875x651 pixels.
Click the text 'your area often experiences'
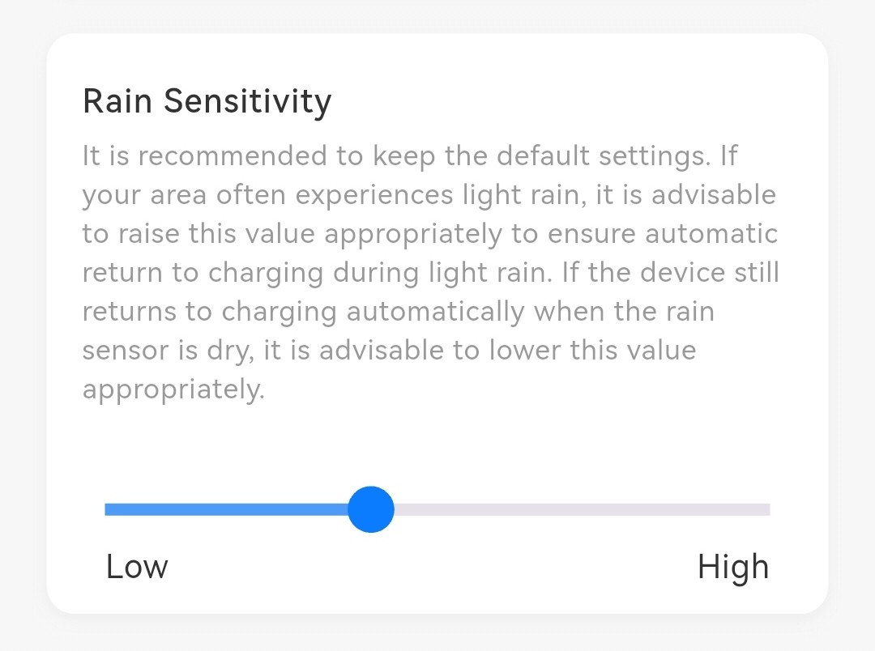267,196
